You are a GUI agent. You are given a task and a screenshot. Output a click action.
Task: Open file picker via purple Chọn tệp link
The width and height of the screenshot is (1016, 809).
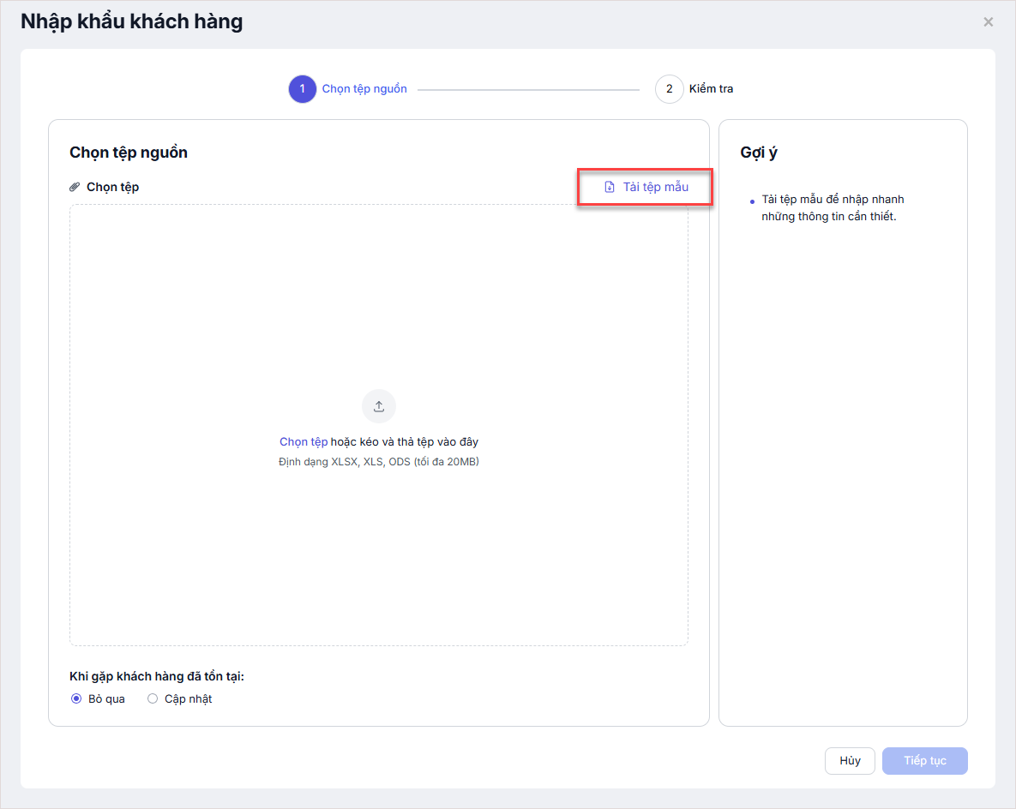click(304, 442)
